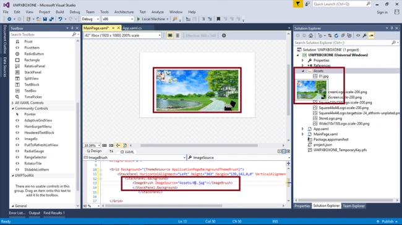Pin the MainPage.xaml tab
The height and width of the screenshot is (225, 402).
pos(113,28)
